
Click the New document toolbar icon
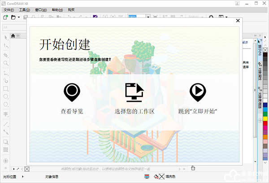(x=5, y=17)
